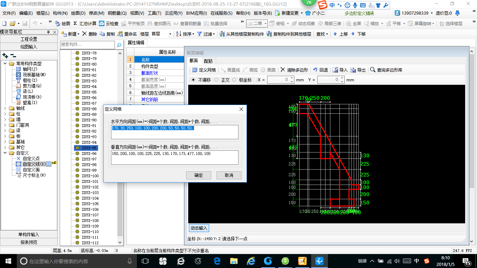The width and height of the screenshot is (477, 268).
Task: Open the 二维 view mode dropdown
Action: click(257, 23)
